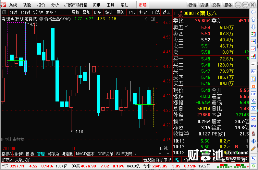Click the F12 sidebar icon
Image resolution: width=258 pixels, height=170 pixels.
(253, 94)
